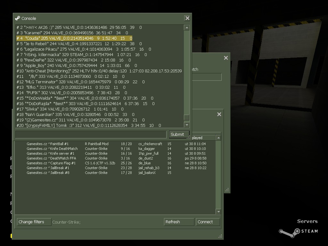Select the "Apple_Boy" console line
Viewport: 328px width, 246px height.
tap(77, 65)
